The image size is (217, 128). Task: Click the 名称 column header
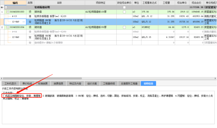[x=59, y=3]
